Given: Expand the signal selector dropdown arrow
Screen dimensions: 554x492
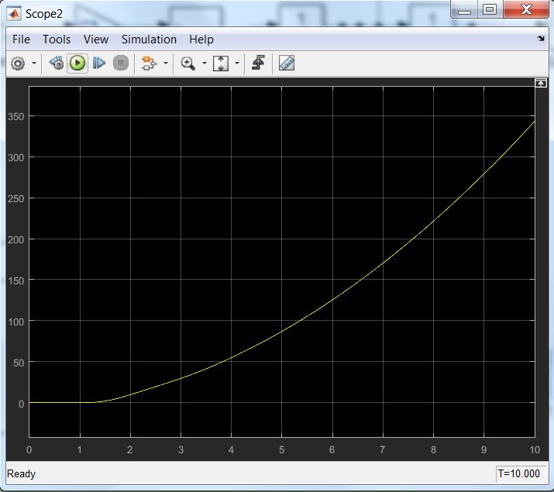Looking at the screenshot, I should click(x=166, y=64).
